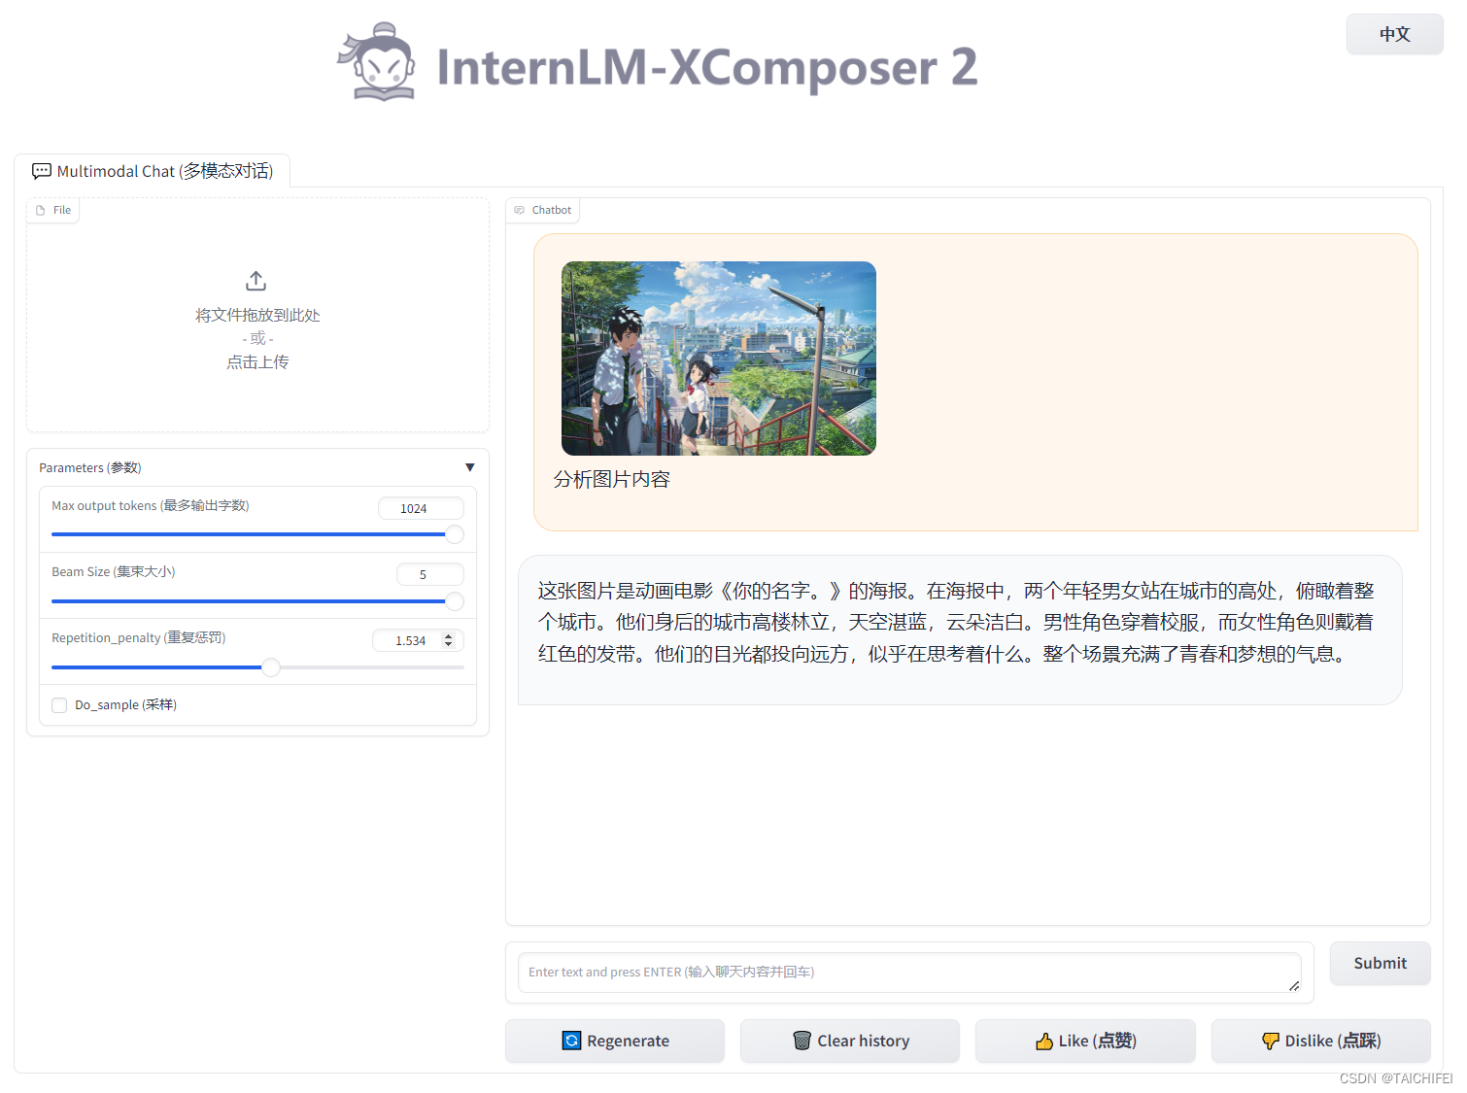Click the Regenerate button

(615, 1041)
